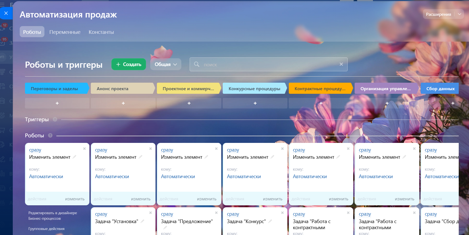
Task: Open the Общая dropdown
Action: click(165, 64)
